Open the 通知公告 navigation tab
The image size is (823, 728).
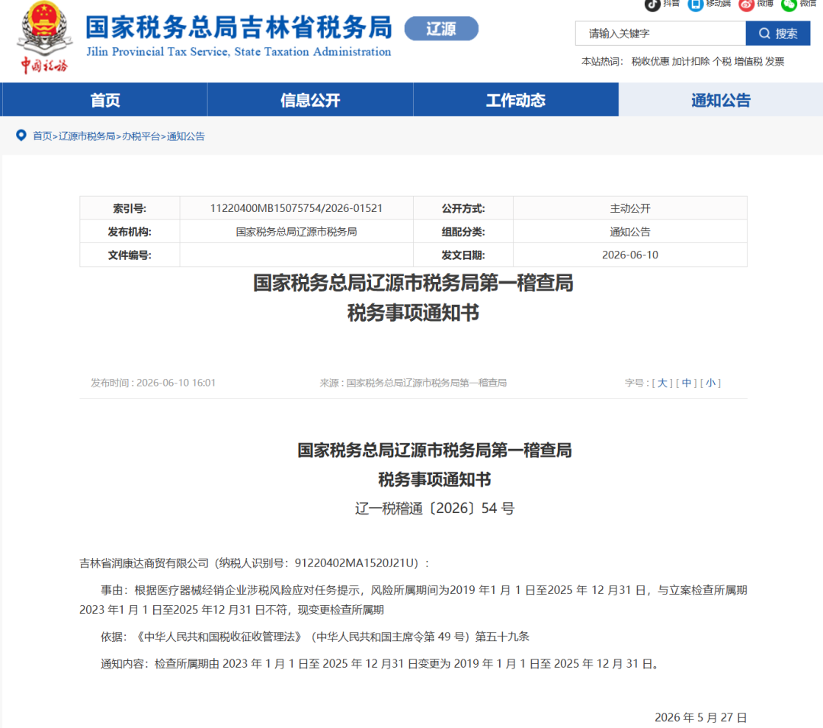(x=721, y=100)
